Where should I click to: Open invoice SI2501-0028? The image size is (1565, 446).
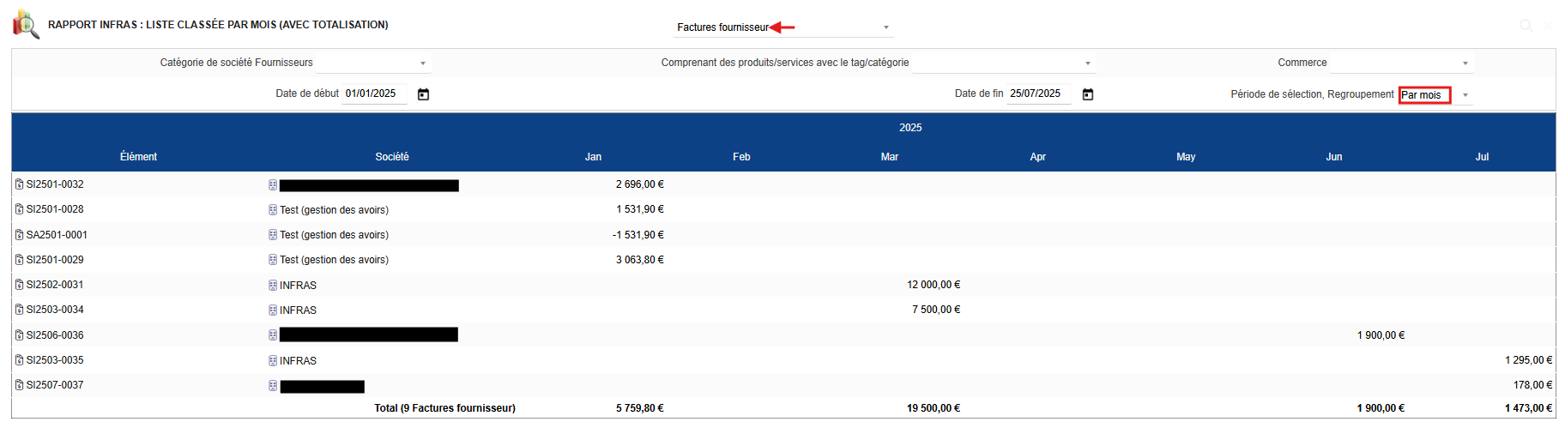(55, 209)
